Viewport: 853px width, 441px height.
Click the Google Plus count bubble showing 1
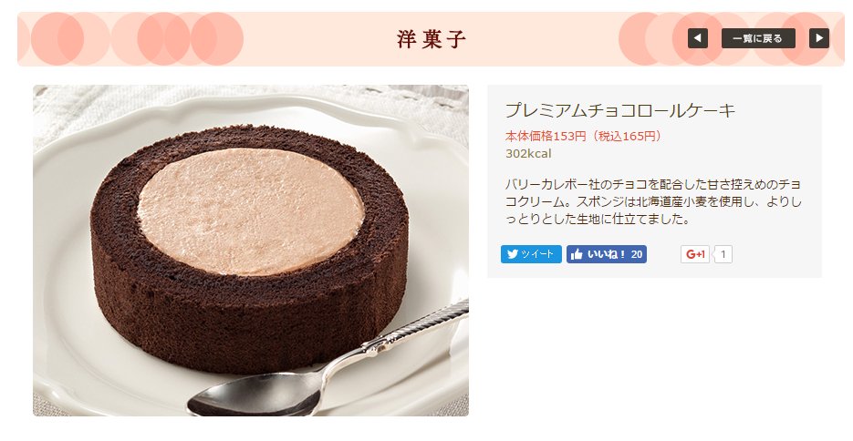723,254
